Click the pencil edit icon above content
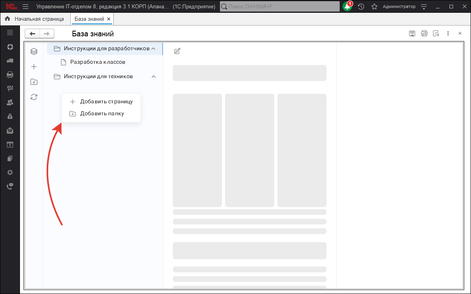 177,51
